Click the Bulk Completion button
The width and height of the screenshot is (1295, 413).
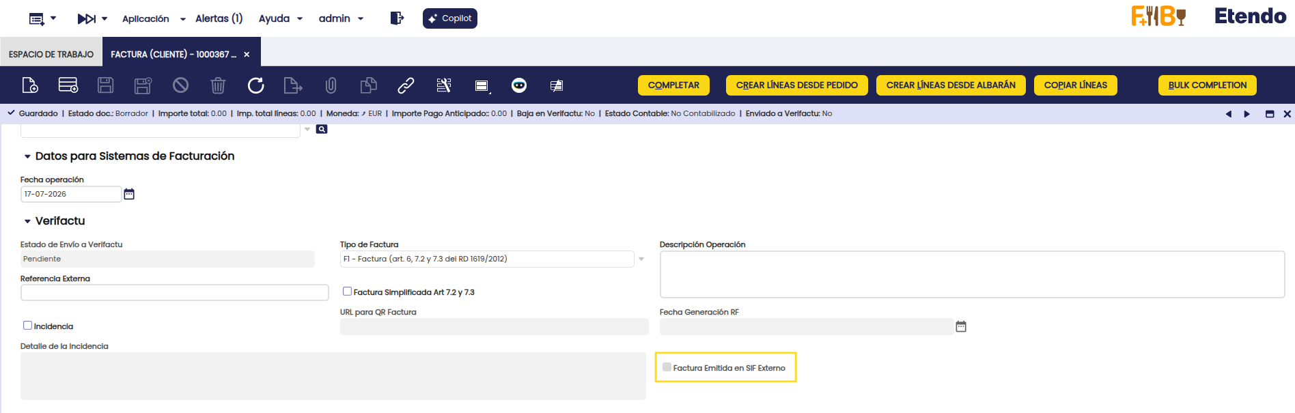1208,85
